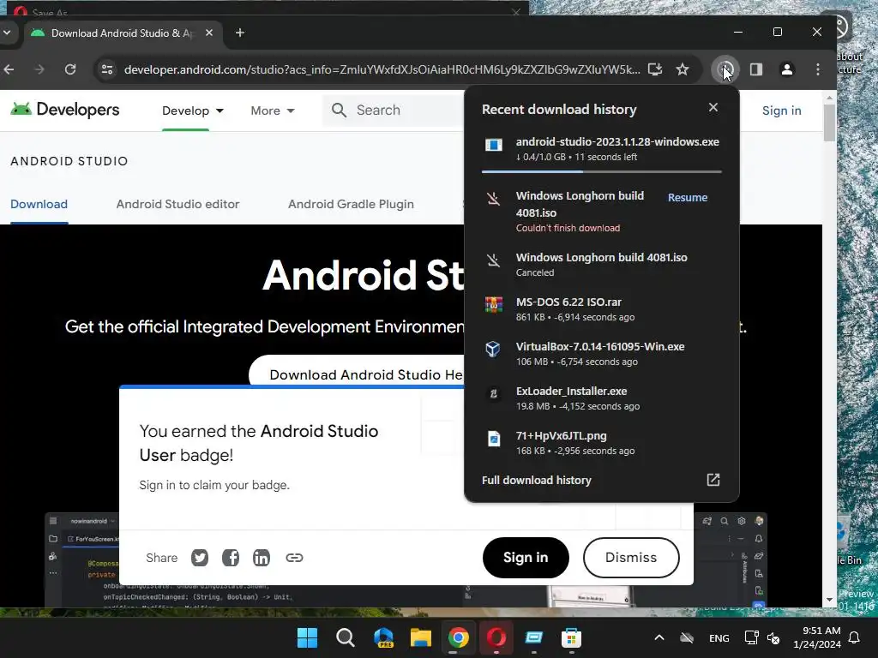
Task: Open the notification bell in tray
Action: point(855,637)
